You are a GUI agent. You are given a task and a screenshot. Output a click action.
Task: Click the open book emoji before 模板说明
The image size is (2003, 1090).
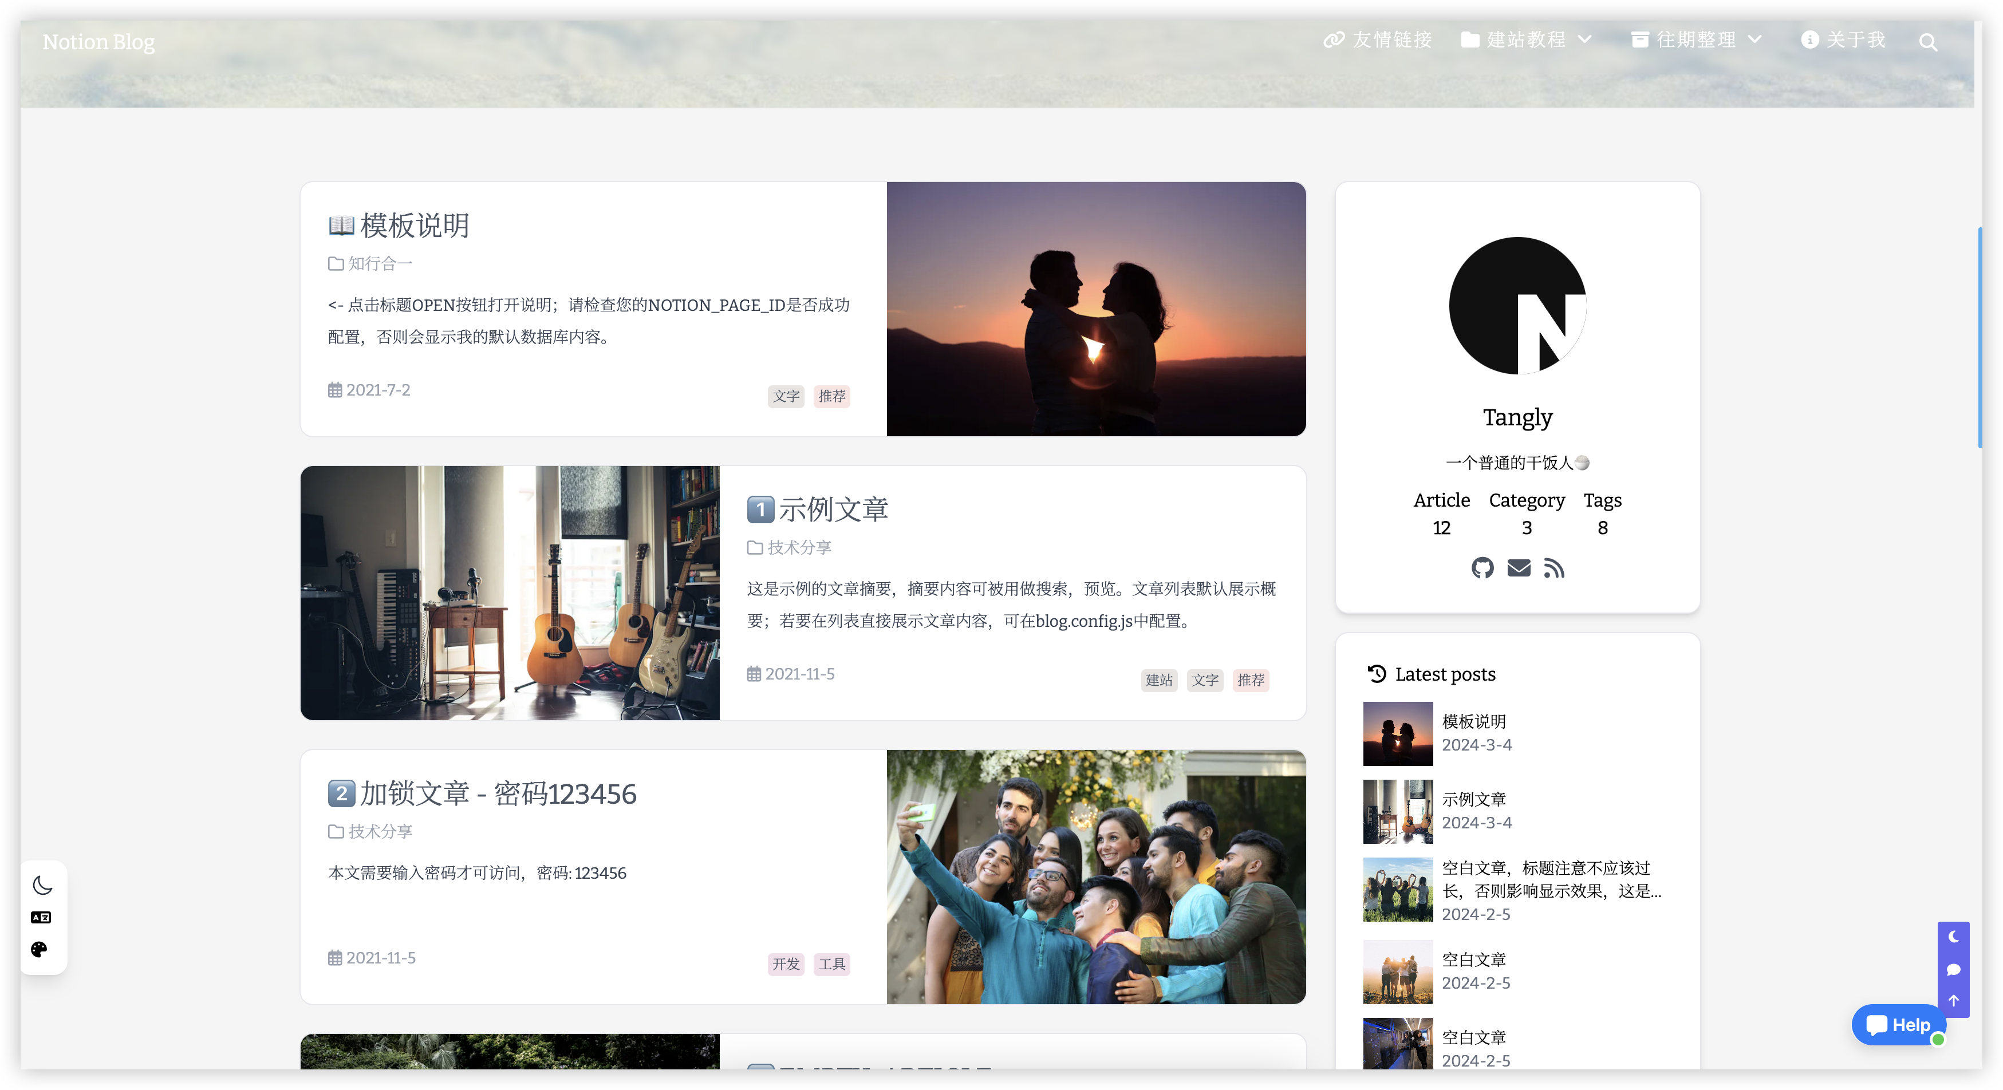pyautogui.click(x=341, y=226)
